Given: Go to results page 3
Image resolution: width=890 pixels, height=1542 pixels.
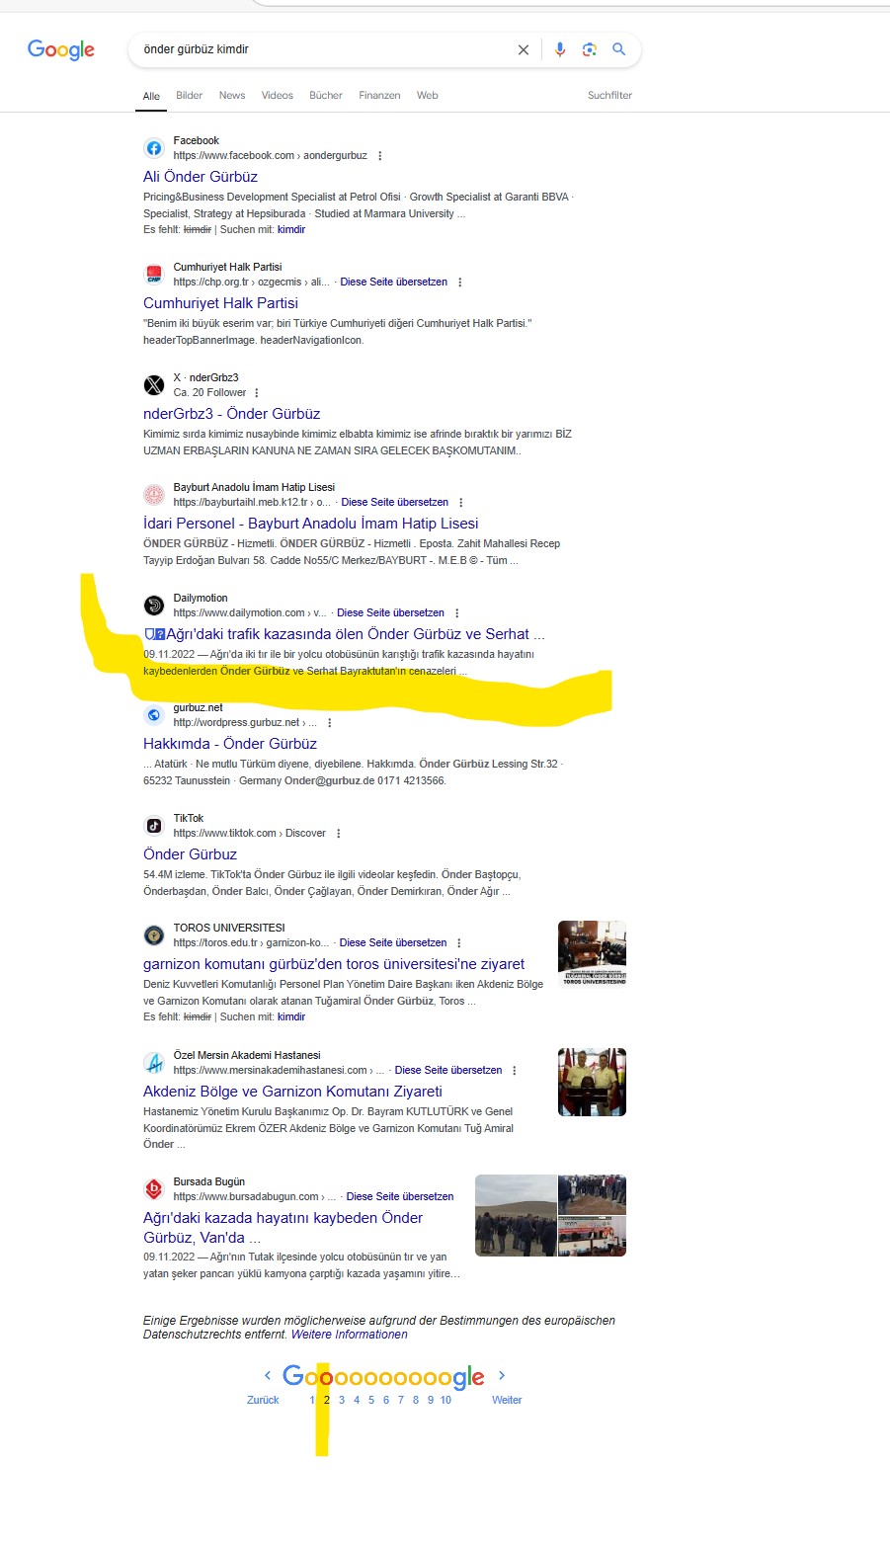Looking at the screenshot, I should click(342, 1400).
